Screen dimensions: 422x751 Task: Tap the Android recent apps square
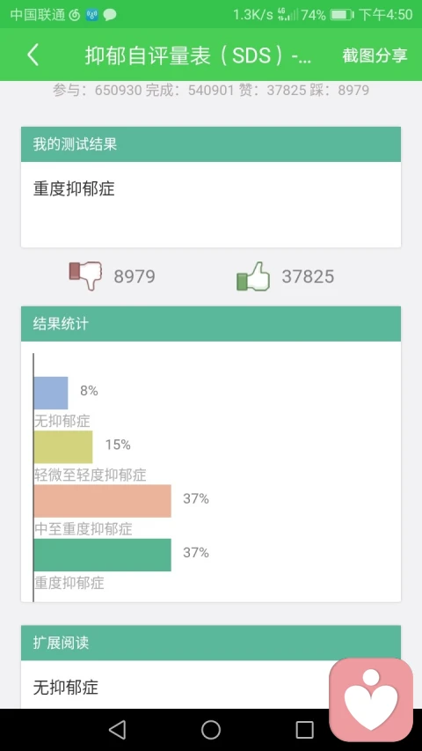pos(304,730)
